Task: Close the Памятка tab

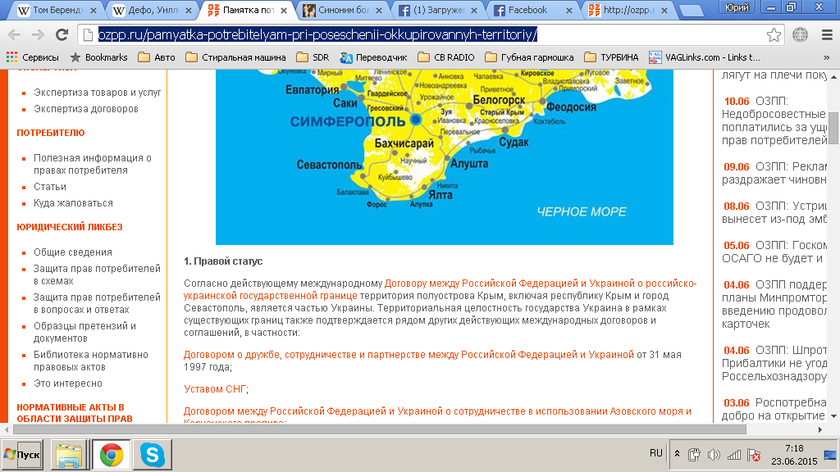Action: pos(283,10)
